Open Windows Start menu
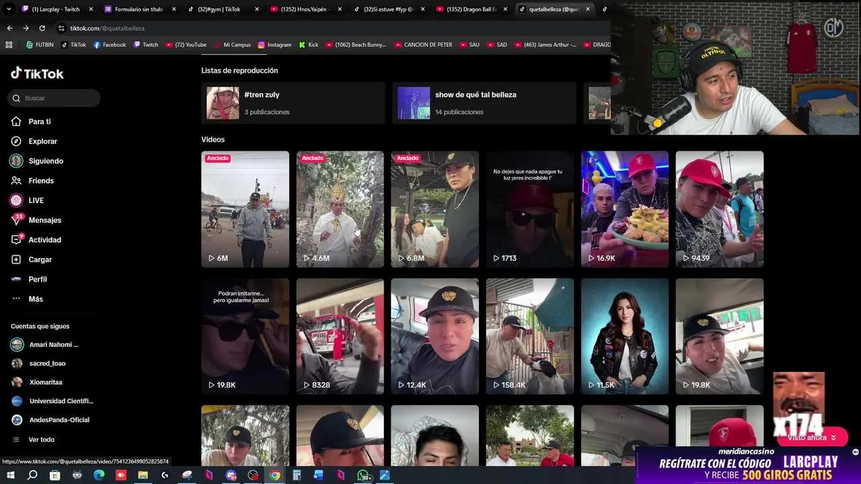Viewport: 861px width, 484px height. point(10,475)
